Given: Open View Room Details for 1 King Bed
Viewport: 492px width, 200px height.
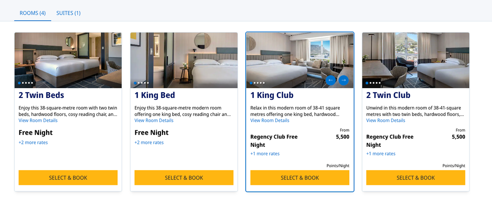Looking at the screenshot, I should pyautogui.click(x=154, y=120).
